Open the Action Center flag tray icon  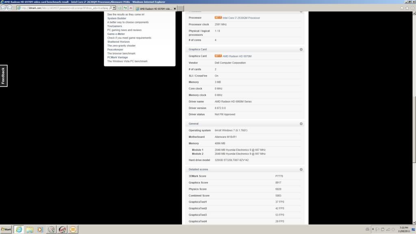pos(377,229)
